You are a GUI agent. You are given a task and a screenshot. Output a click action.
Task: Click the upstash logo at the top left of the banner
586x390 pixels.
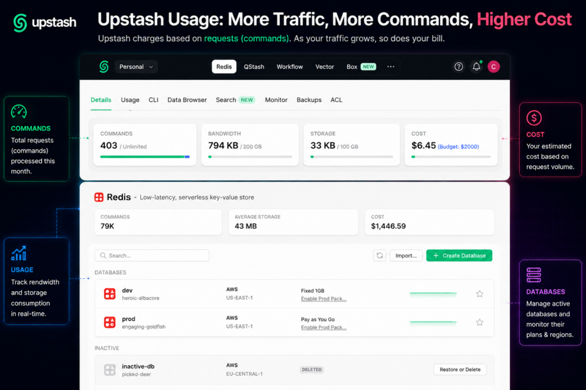coord(45,22)
